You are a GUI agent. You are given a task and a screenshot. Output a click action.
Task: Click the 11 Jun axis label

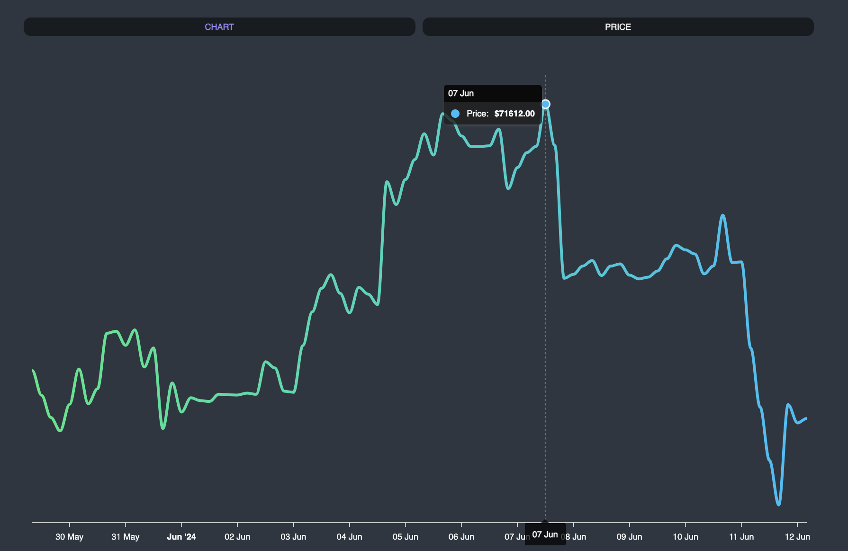coord(741,537)
